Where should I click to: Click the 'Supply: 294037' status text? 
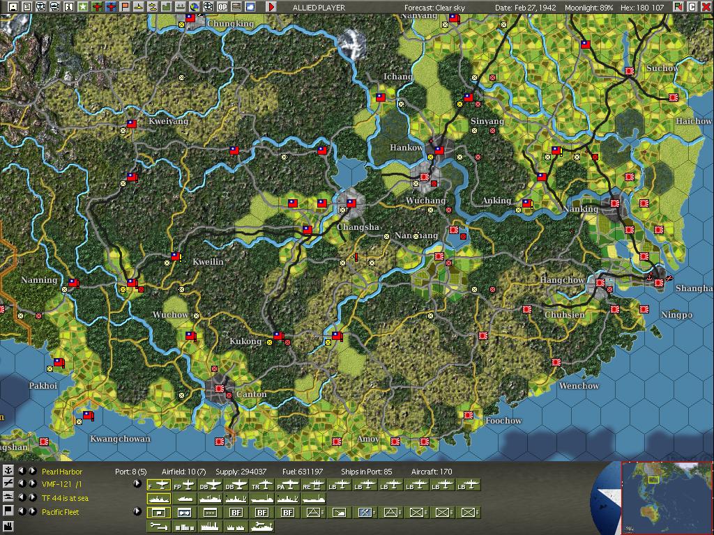[241, 472]
